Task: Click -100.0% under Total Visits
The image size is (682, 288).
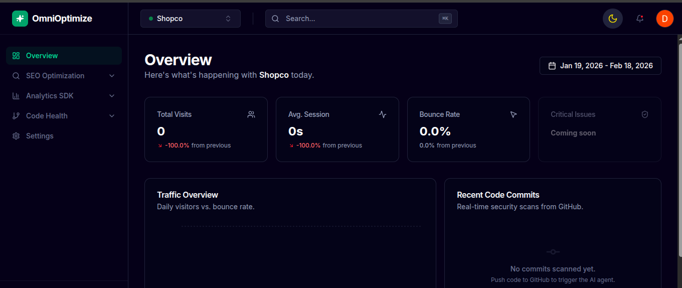Action: (177, 146)
